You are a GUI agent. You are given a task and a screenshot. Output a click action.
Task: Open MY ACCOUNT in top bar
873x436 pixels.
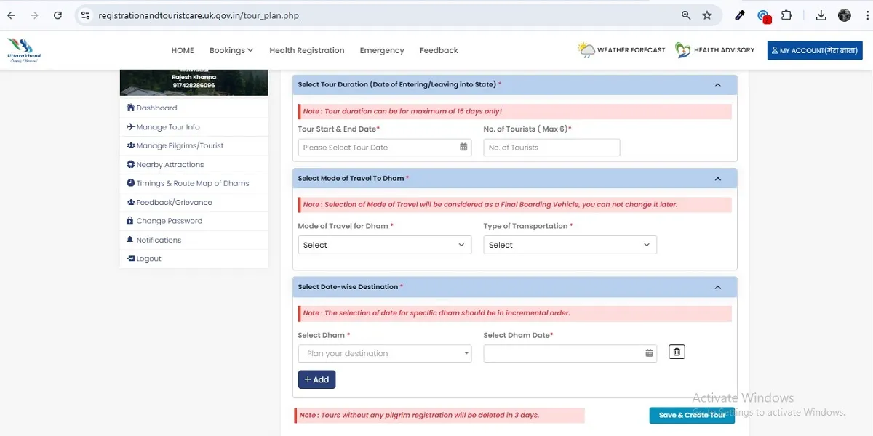coord(813,50)
